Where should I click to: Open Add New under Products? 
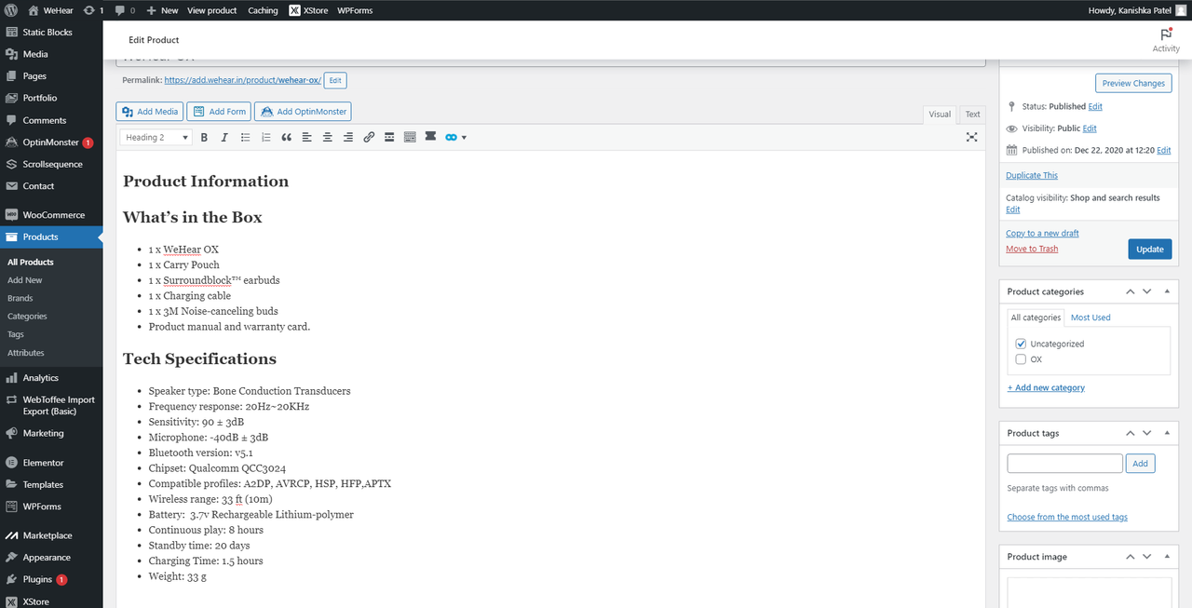tap(25, 280)
